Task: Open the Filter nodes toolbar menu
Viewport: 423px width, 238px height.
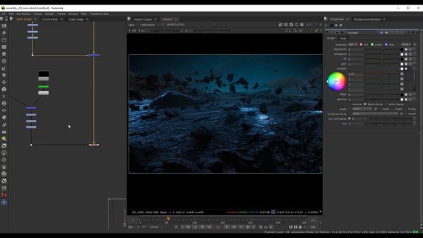Action: coord(4,61)
